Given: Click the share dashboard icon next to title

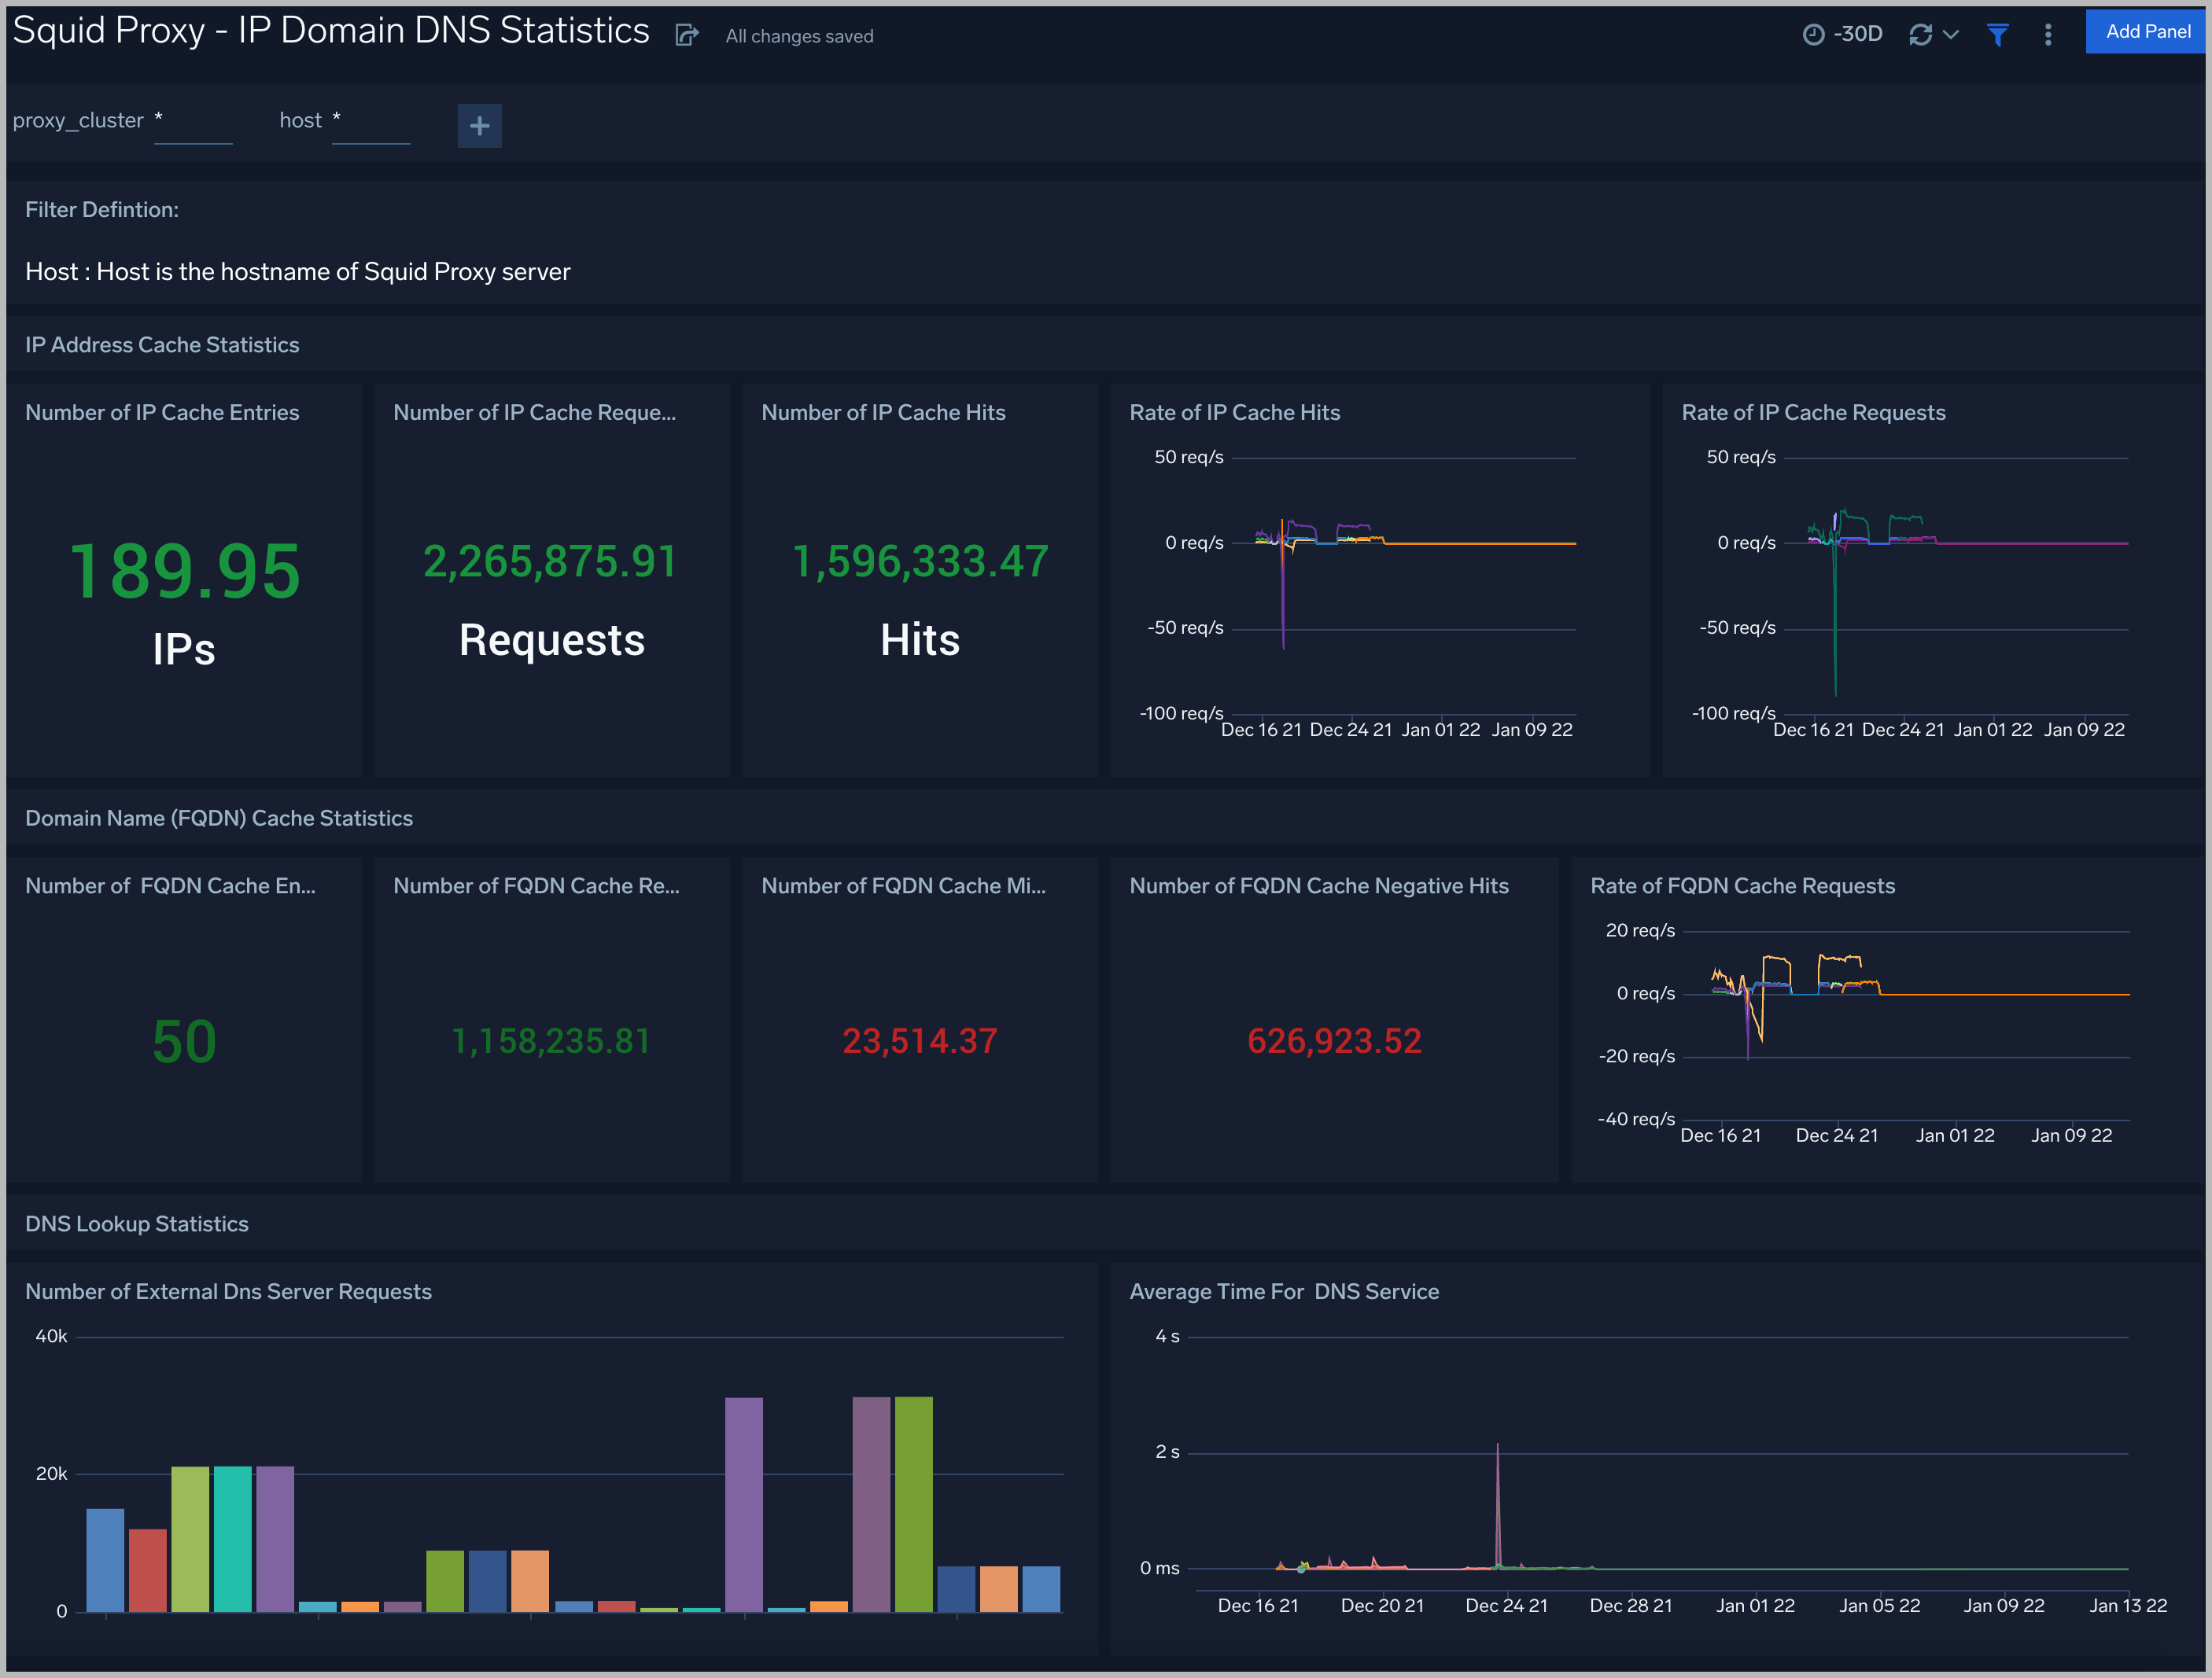Looking at the screenshot, I should [687, 36].
